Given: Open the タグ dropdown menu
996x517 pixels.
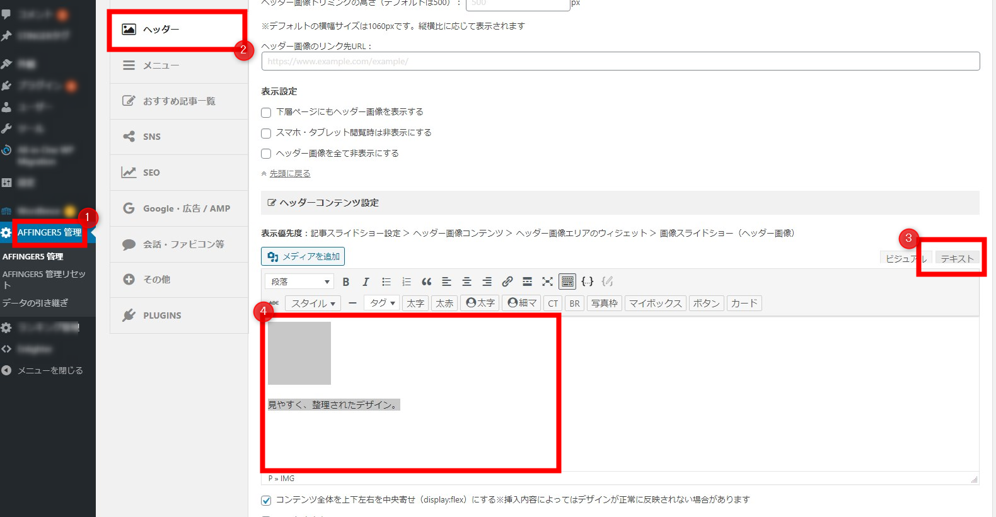Looking at the screenshot, I should [x=382, y=304].
